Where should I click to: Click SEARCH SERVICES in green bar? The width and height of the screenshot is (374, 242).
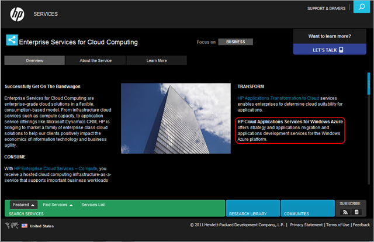pyautogui.click(x=26, y=213)
